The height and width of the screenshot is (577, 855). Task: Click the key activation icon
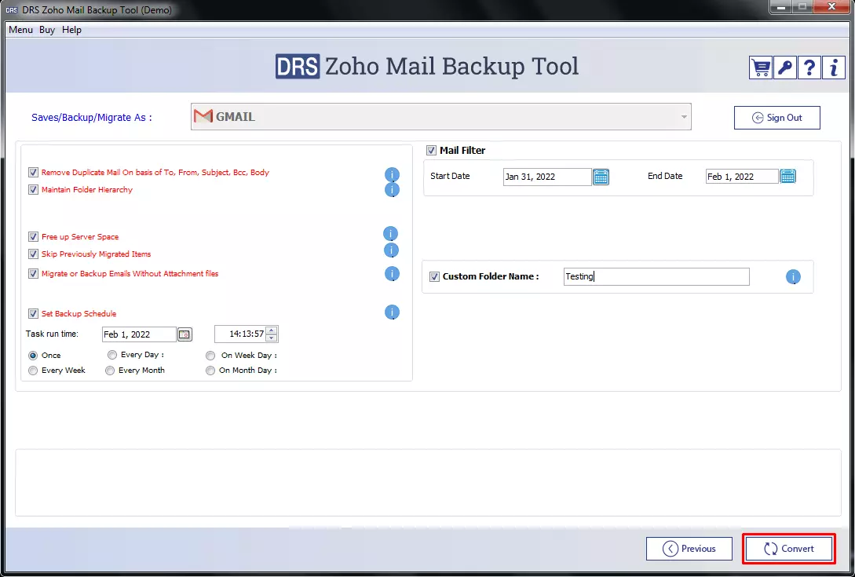(784, 68)
